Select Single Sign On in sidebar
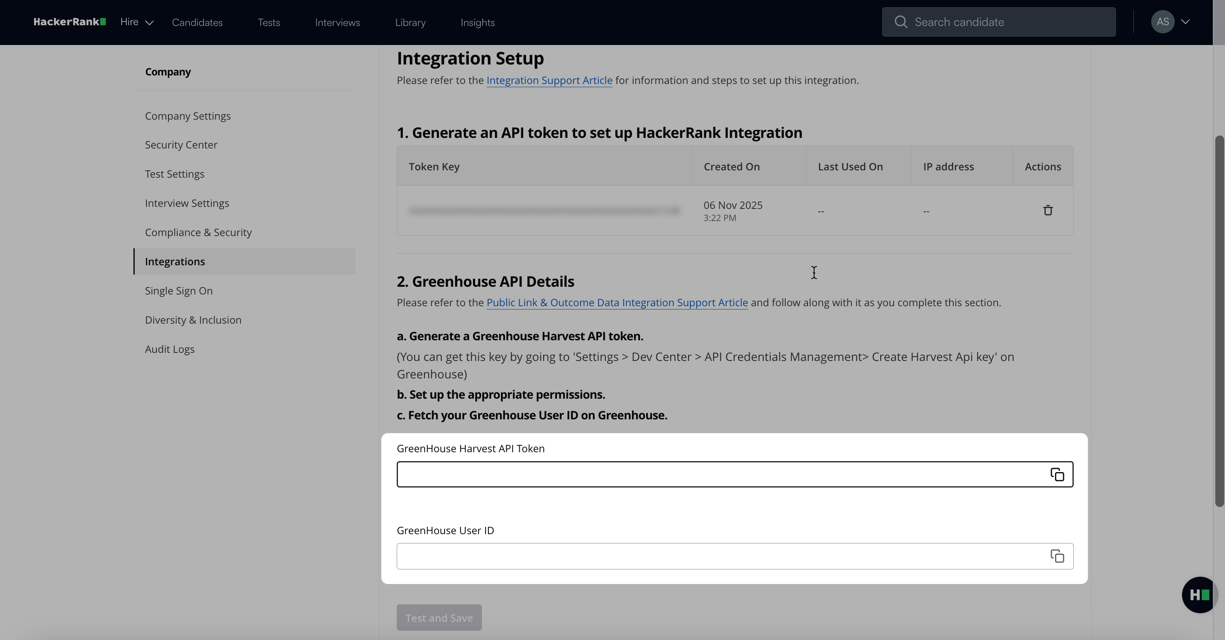Screen dimensions: 1225x640 [x=178, y=290]
